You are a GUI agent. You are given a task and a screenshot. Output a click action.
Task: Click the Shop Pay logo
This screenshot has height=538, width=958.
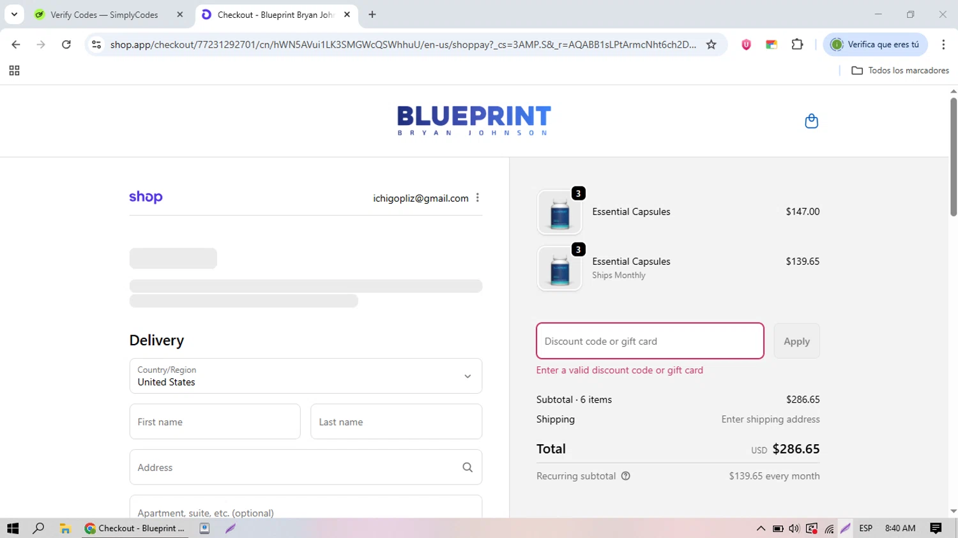pos(146,197)
